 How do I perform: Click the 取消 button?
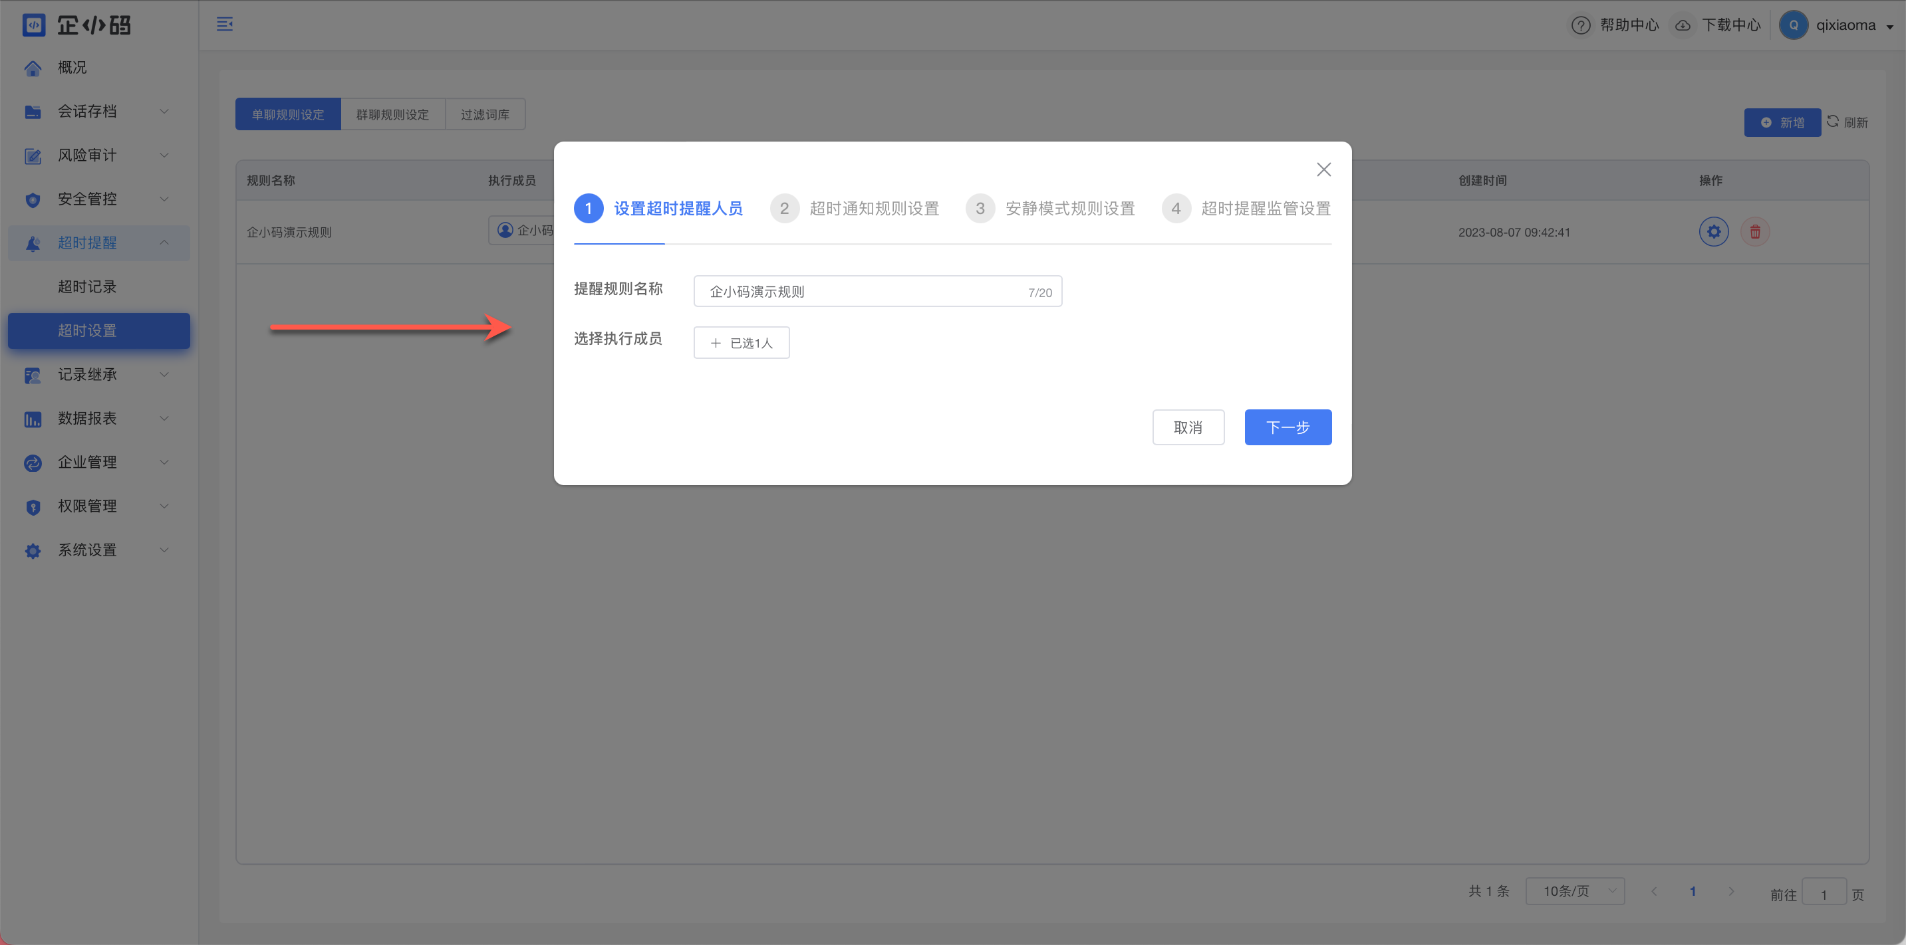click(x=1188, y=427)
